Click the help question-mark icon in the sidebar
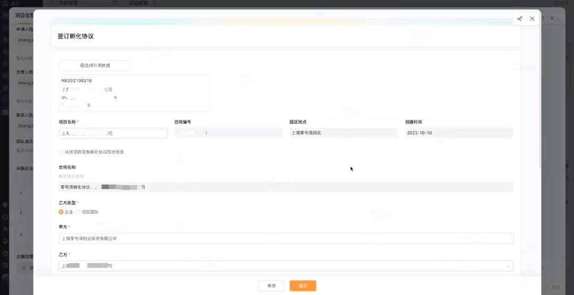 [5, 253]
